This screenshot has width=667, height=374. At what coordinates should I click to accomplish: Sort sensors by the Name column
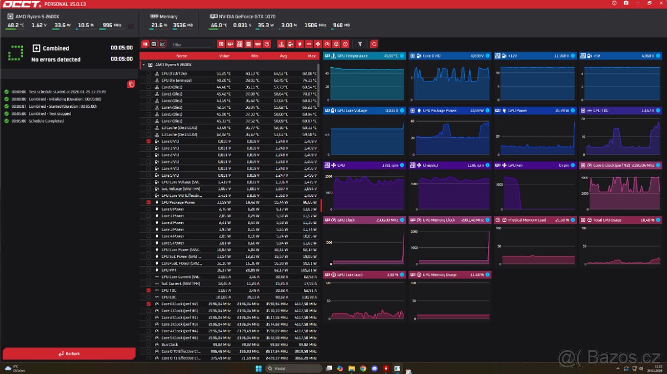click(182, 56)
